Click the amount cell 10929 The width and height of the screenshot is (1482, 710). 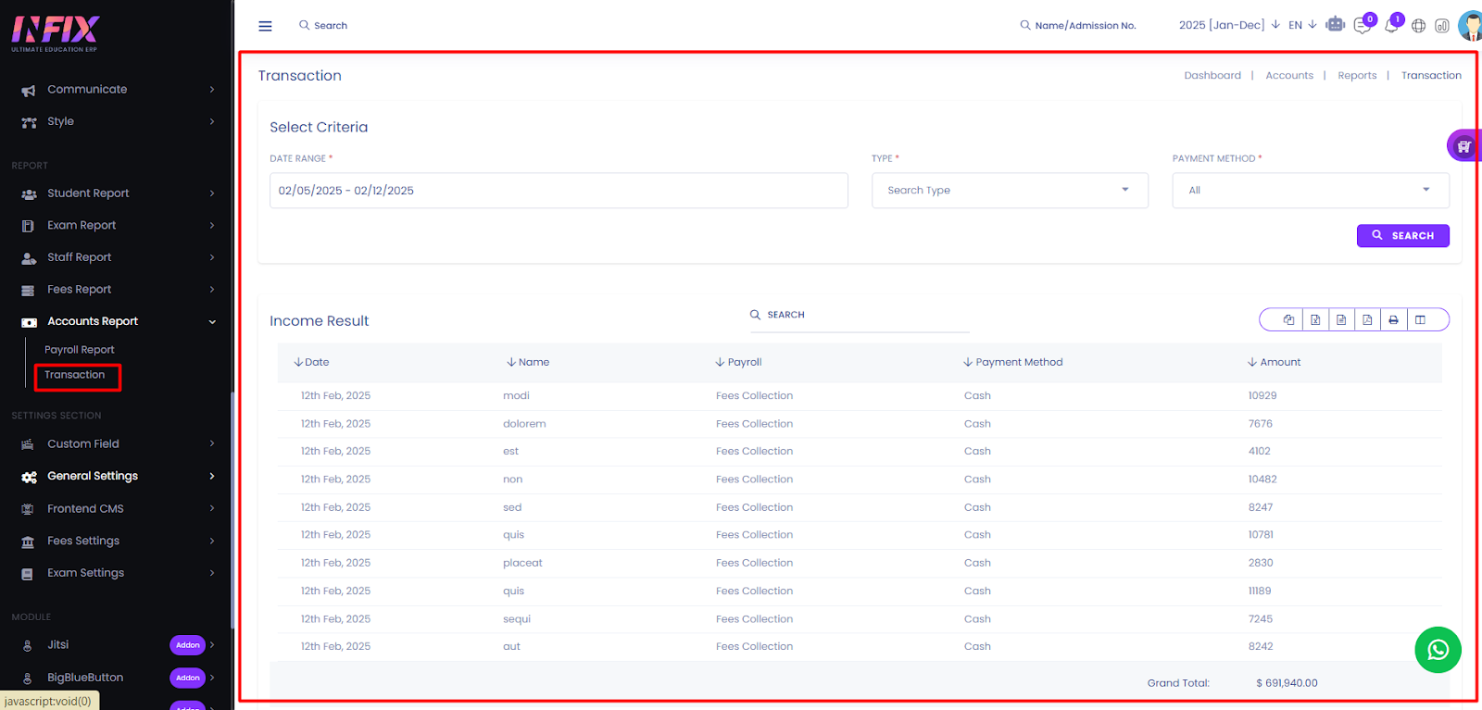click(x=1262, y=396)
